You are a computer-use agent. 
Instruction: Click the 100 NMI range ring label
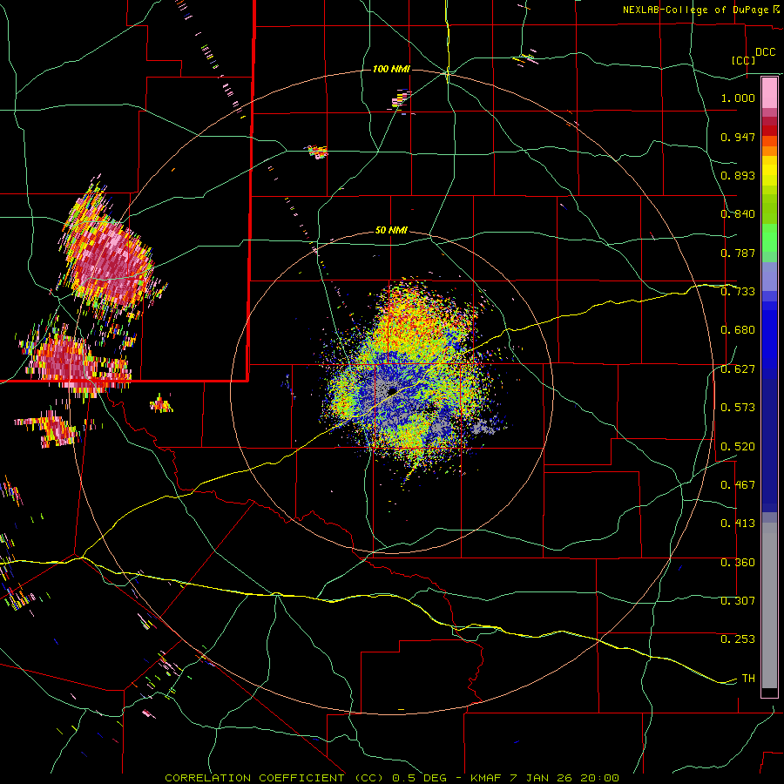(x=391, y=69)
